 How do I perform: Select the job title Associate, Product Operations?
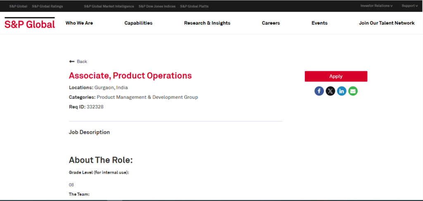(x=130, y=76)
